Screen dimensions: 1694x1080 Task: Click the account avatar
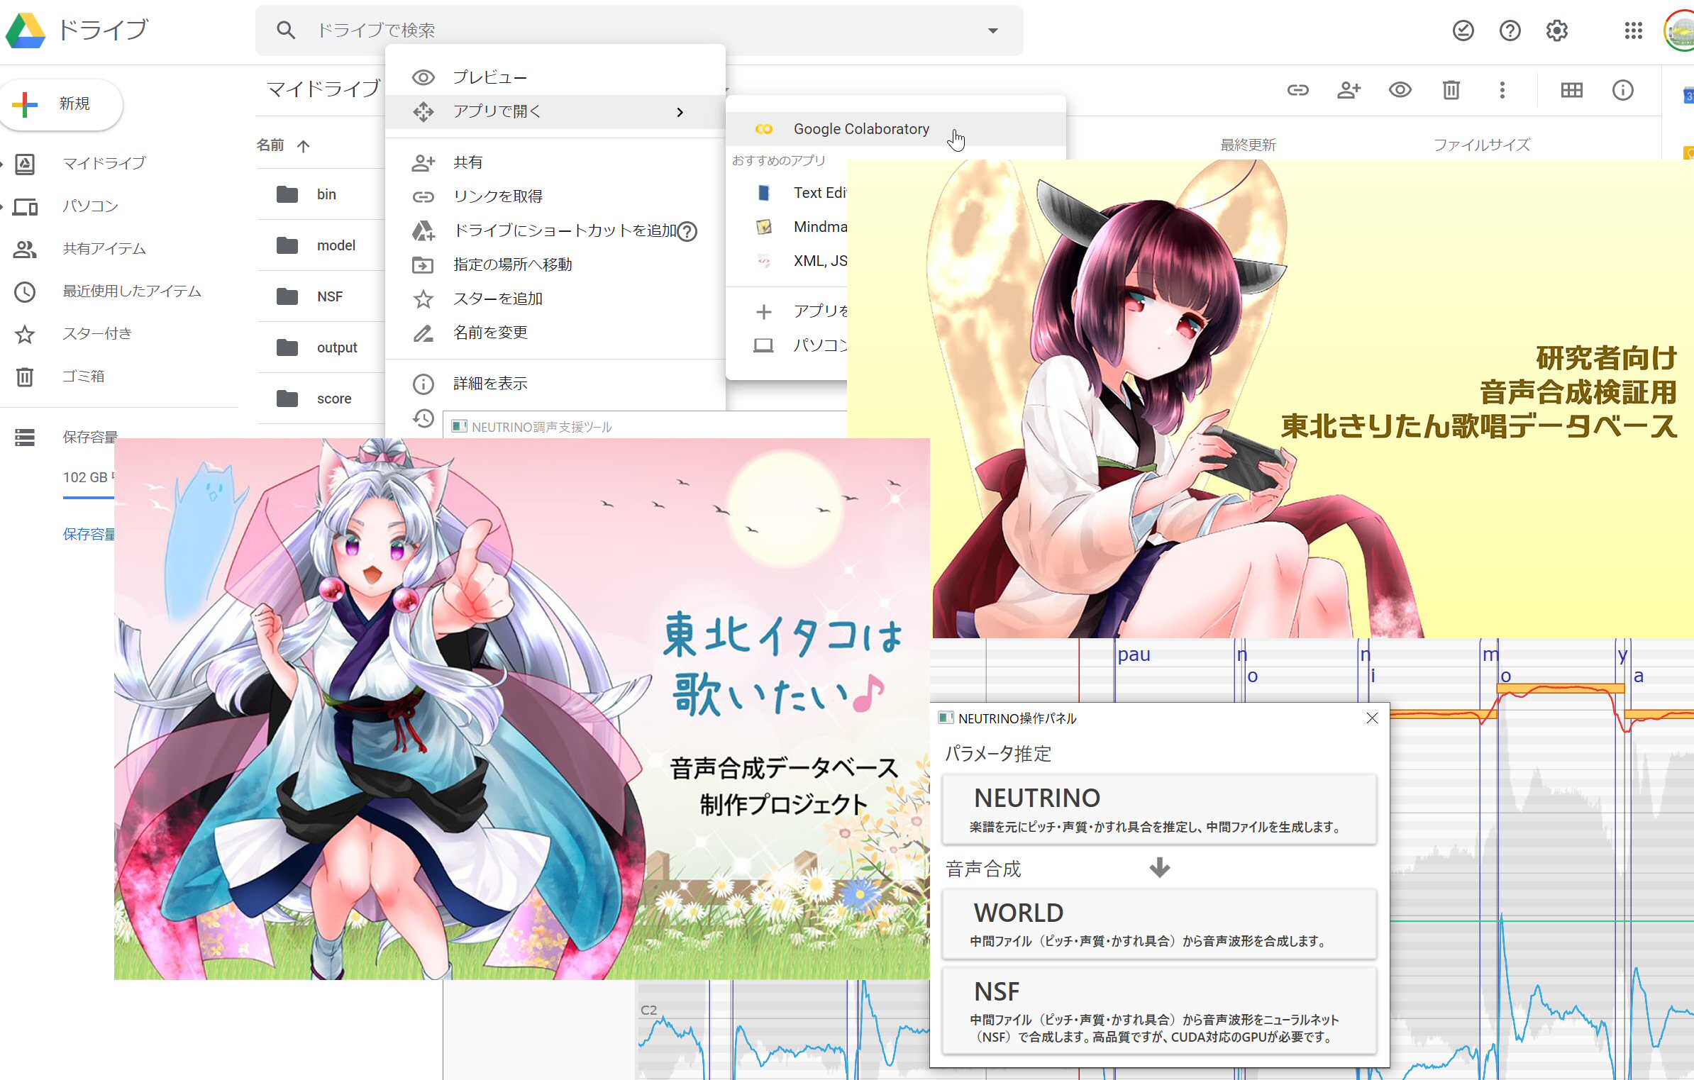(1680, 30)
